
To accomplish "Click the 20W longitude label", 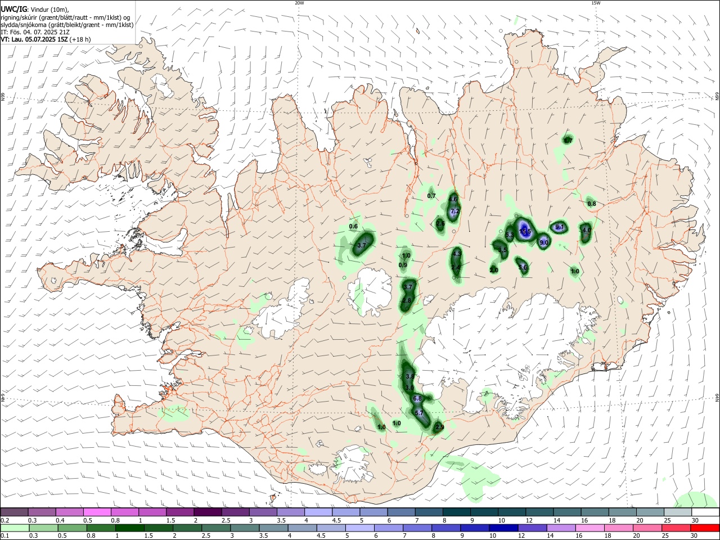I will (299, 3).
